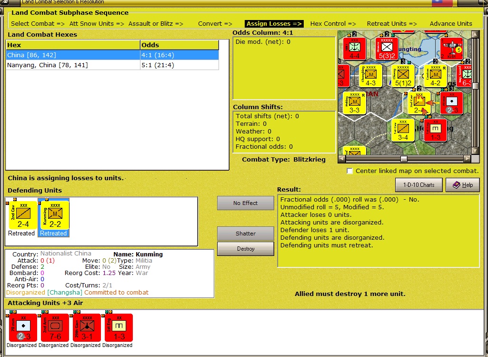Click the Select Combat subphase label
488x357 pixels.
pyautogui.click(x=38, y=24)
